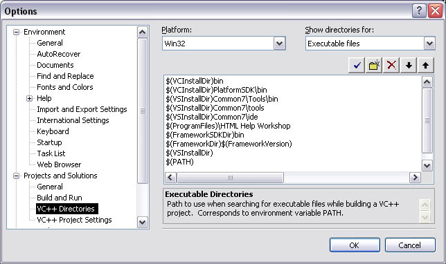Click the New Line folder icon
Screen dimensions: 446x264
tap(374, 65)
